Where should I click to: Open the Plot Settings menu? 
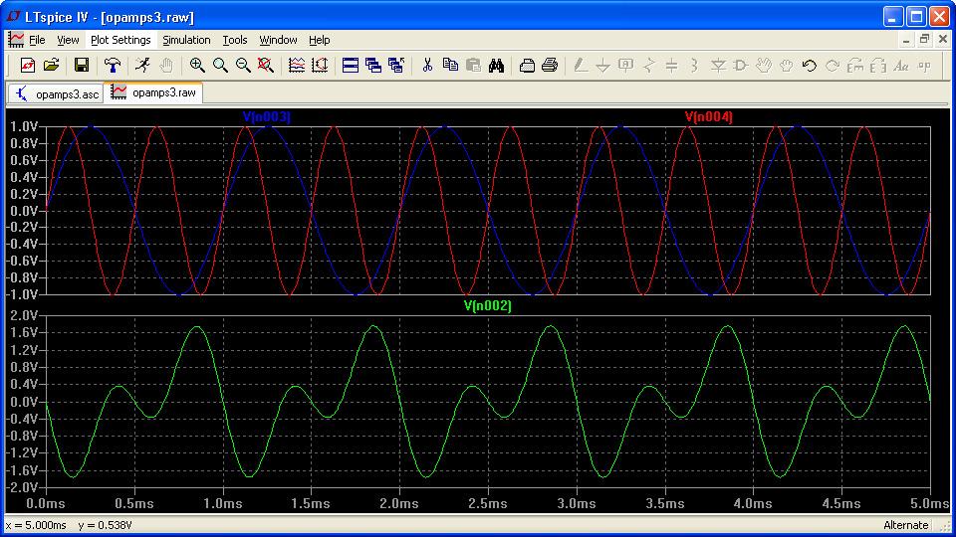[x=120, y=40]
